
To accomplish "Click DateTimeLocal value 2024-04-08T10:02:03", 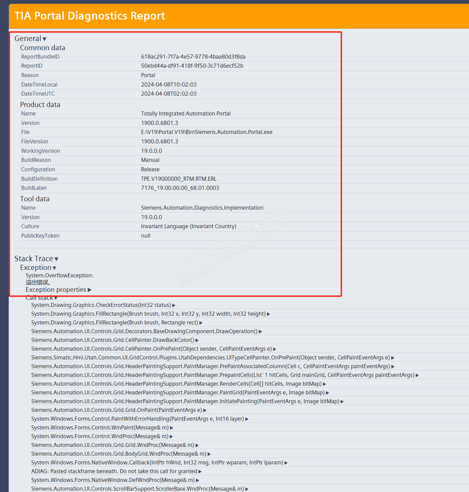I will pos(169,85).
